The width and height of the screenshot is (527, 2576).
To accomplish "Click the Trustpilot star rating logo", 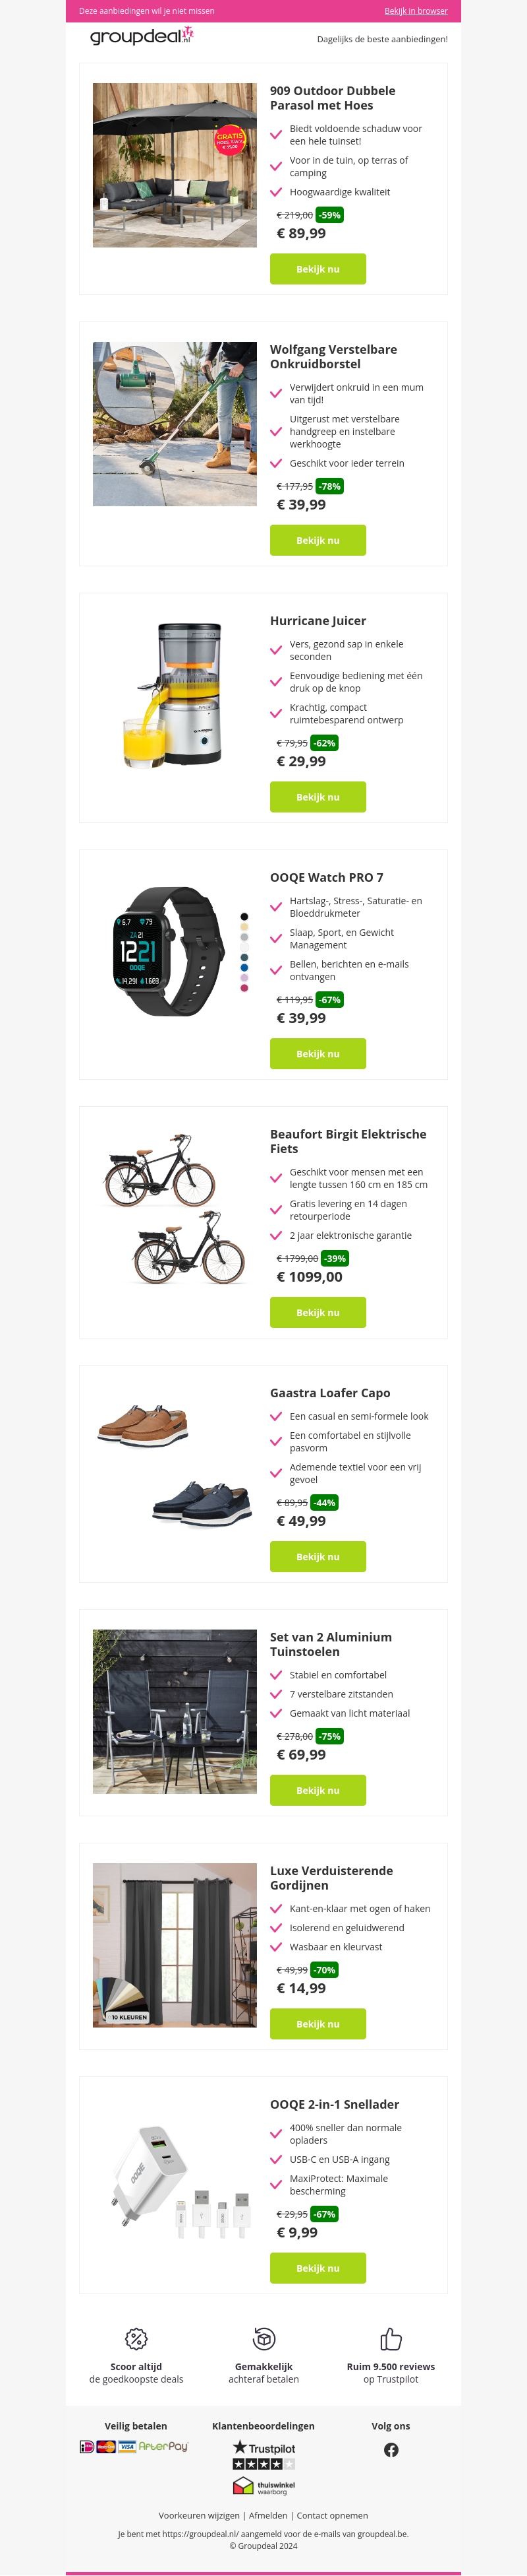I will pyautogui.click(x=263, y=2455).
